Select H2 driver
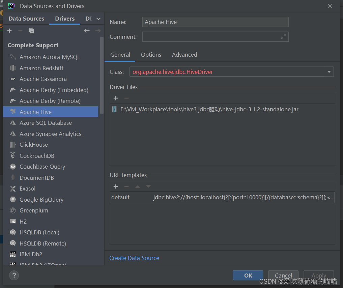Viewport: 343px width, 288px height. pos(51,222)
